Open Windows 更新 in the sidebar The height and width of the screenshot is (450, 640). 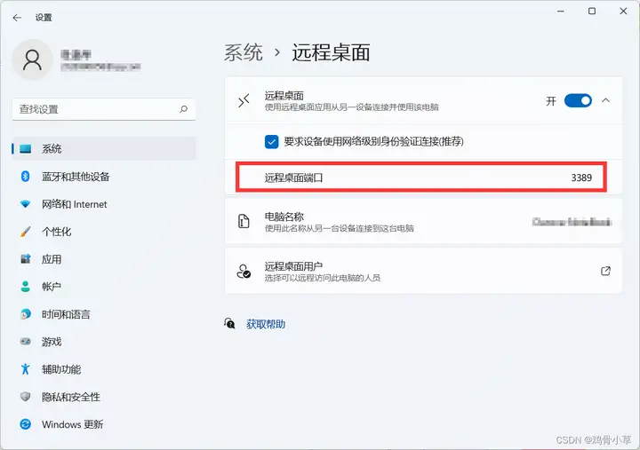coord(104,424)
